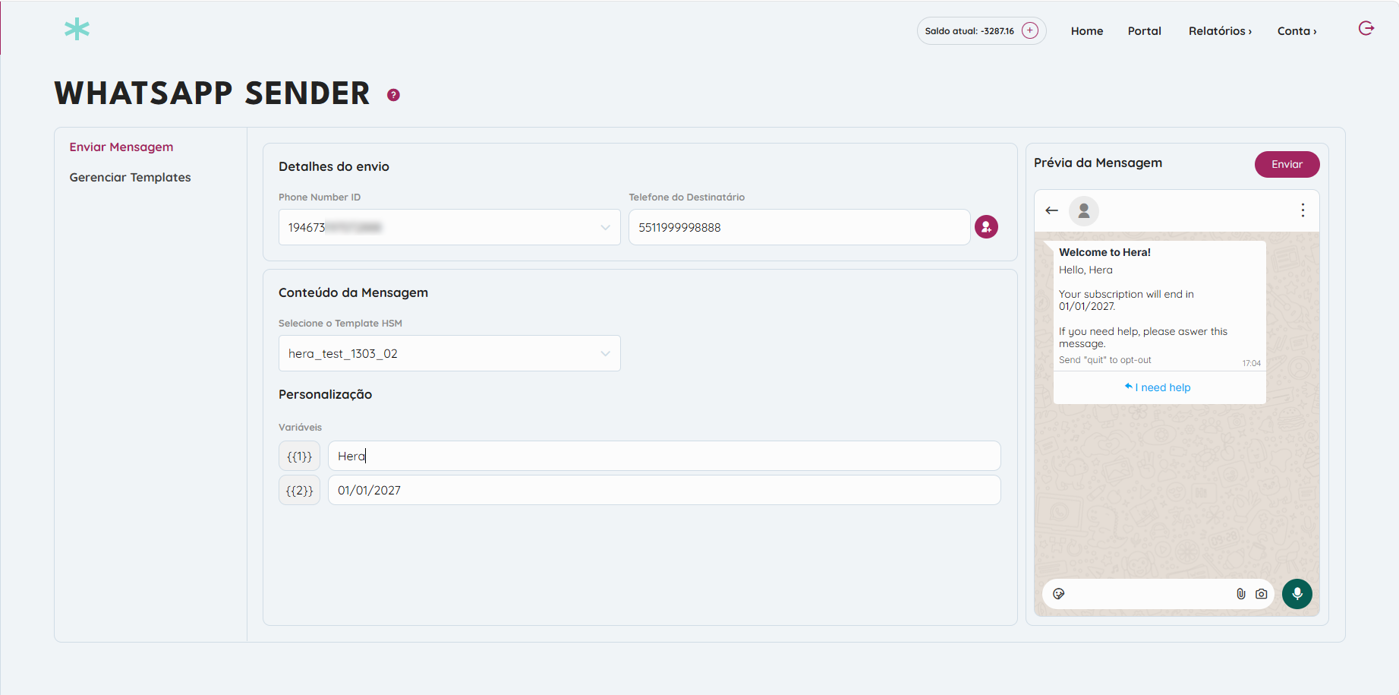Click the contact avatar in preview
This screenshot has width=1399, height=695.
coord(1084,210)
